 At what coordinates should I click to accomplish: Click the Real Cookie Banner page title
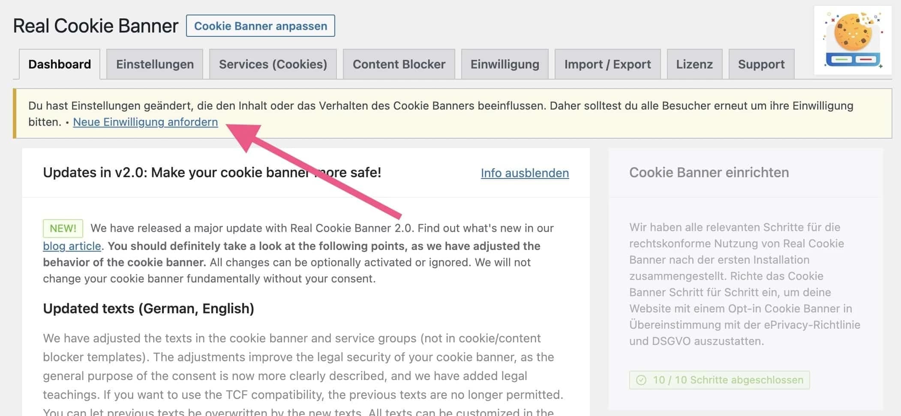96,26
